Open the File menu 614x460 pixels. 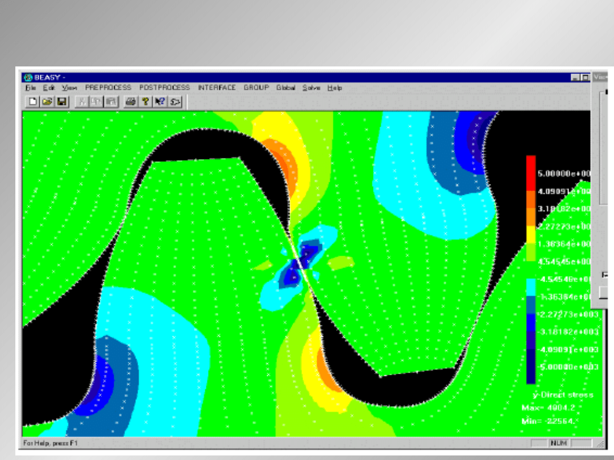[31, 88]
